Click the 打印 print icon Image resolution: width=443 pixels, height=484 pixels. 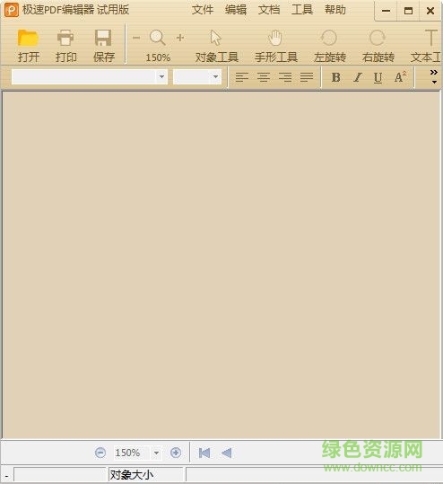click(65, 38)
